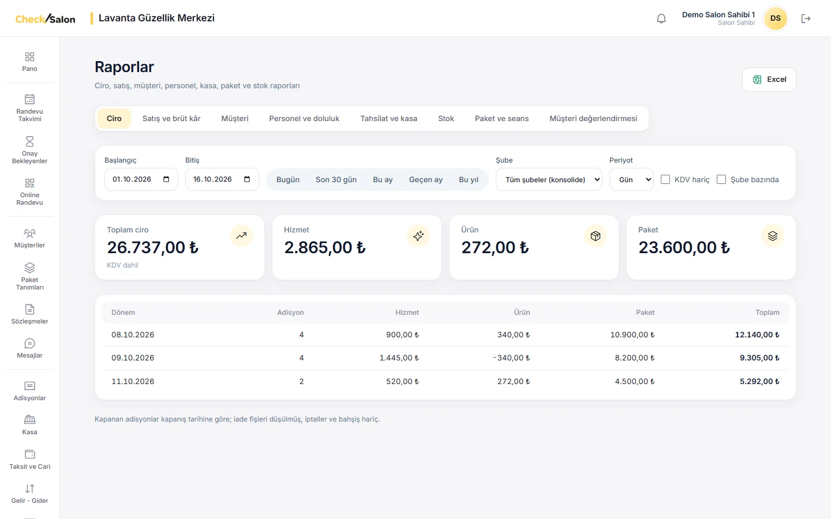Click the logout icon
Viewport: 831px width, 519px height.
click(806, 18)
